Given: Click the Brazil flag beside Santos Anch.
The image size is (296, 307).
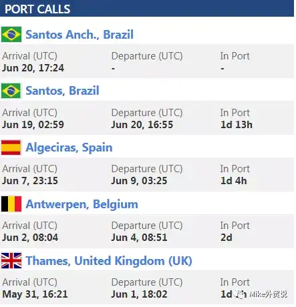Looking at the screenshot, I should (x=11, y=35).
